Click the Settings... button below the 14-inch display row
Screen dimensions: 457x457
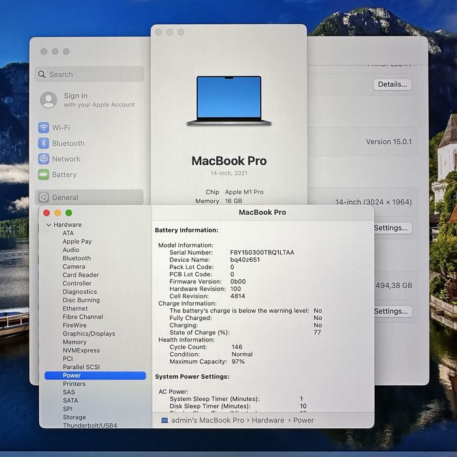(392, 228)
